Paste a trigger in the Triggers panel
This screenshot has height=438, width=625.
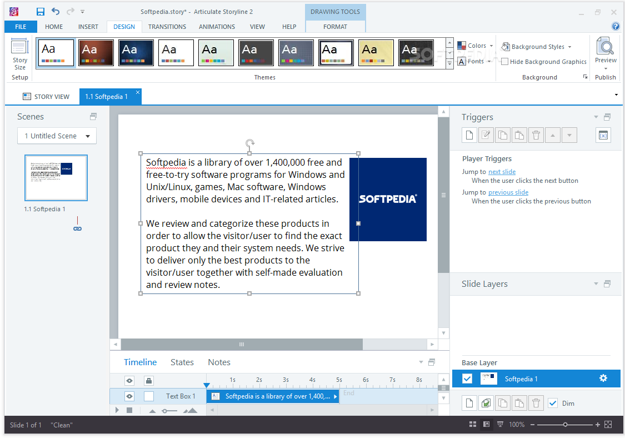click(x=519, y=135)
